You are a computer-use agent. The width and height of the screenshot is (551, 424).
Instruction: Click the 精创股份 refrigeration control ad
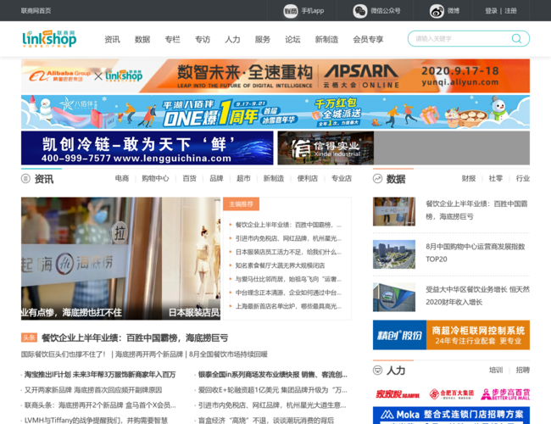(x=451, y=335)
